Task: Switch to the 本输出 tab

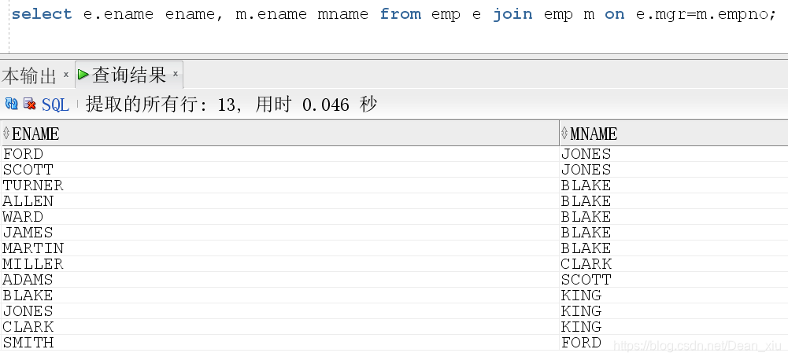Action: (x=29, y=75)
